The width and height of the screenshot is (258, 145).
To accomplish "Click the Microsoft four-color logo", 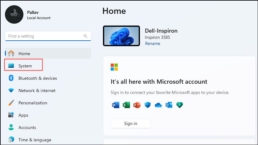I will pos(114,67).
